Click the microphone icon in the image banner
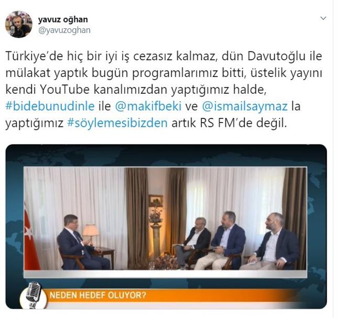This screenshot has height=318, width=337. coord(34,295)
